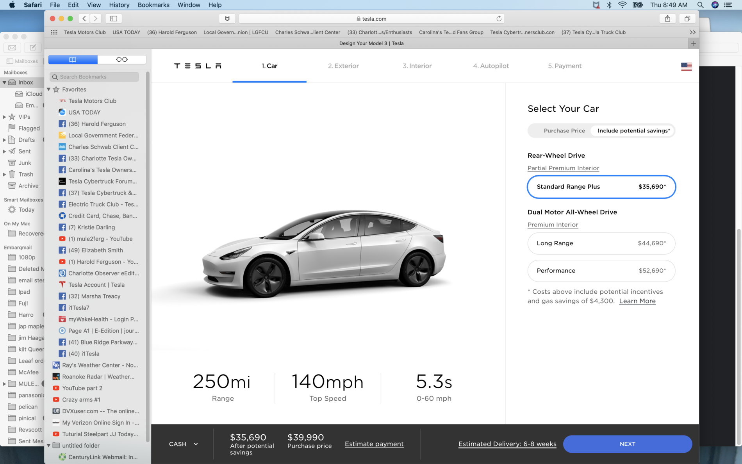Click Estimate payment link

pos(374,444)
